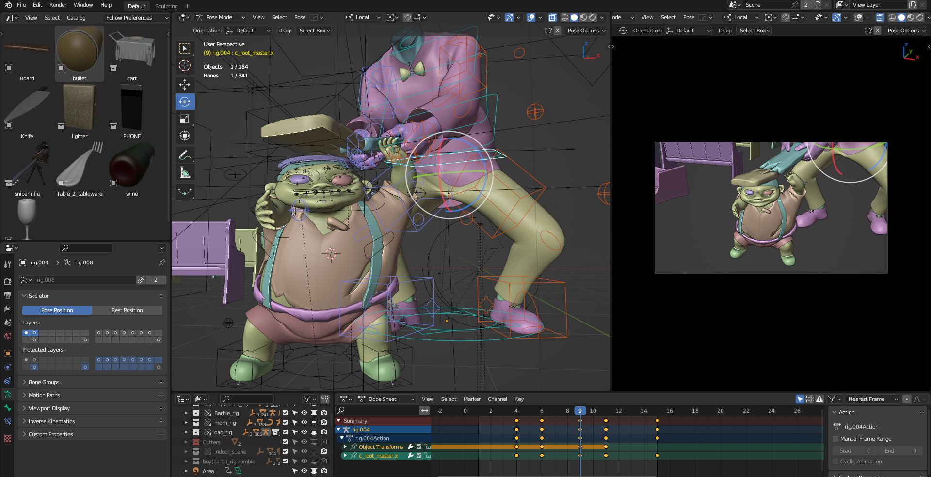Viewport: 931px width, 477px height.
Task: Open the Object Data armature properties tab
Action: point(7,394)
